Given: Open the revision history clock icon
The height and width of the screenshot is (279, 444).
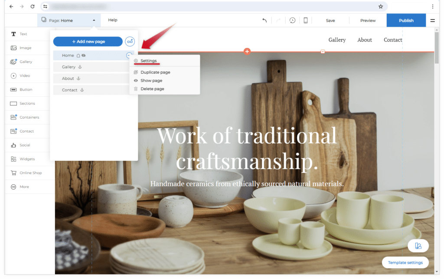Looking at the screenshot, I should click(293, 20).
